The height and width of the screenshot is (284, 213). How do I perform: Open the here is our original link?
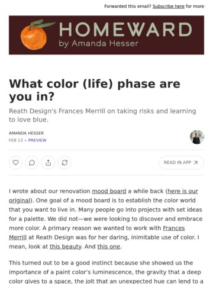[104, 196]
